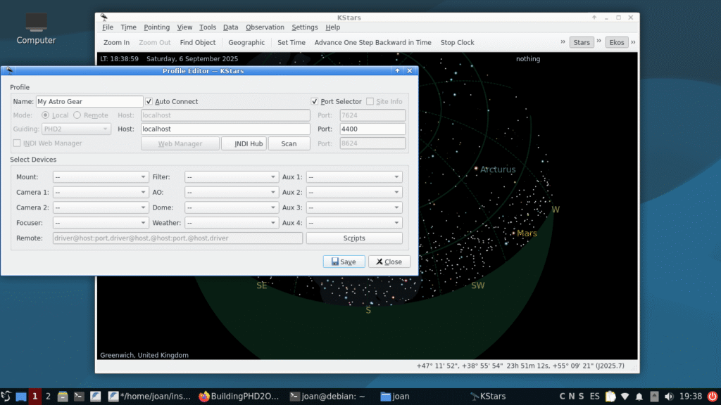Open the INDI Hub
721x405 pixels.
[244, 143]
